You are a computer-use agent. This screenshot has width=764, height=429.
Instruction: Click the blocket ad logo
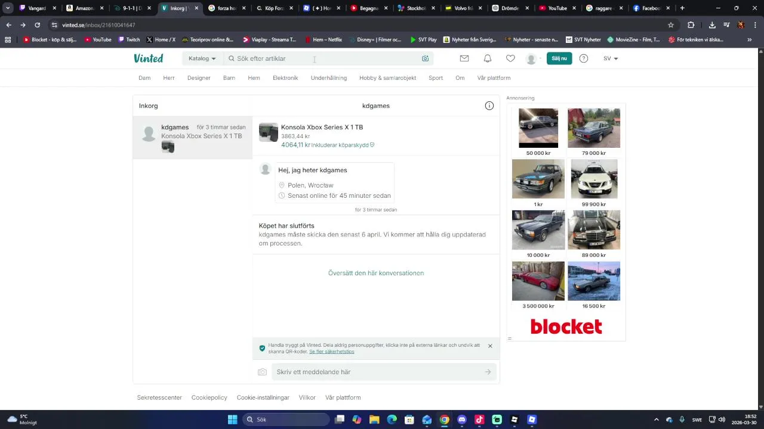566,327
